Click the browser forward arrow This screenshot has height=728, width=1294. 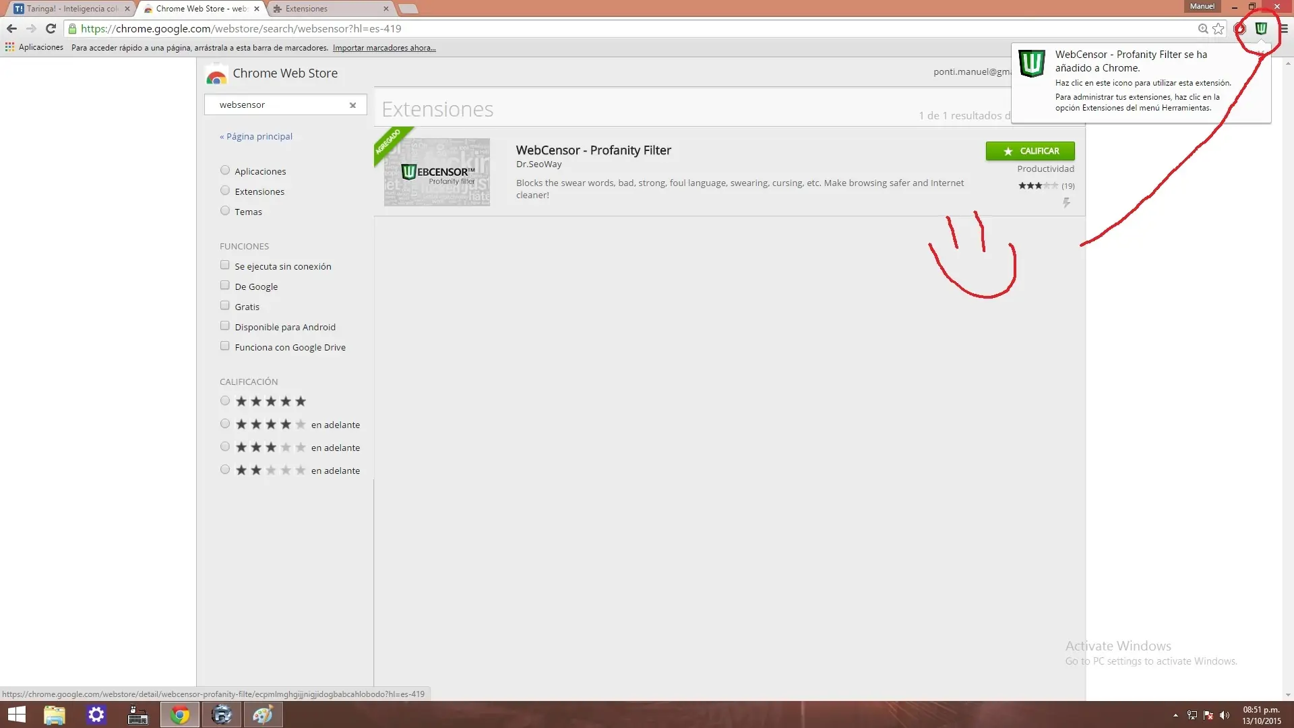coord(31,28)
